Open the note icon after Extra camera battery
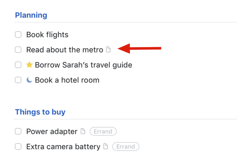Screen dimensions: 237x164 pyautogui.click(x=105, y=146)
